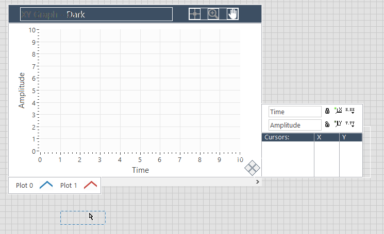This screenshot has height=234, width=384.
Task: Select the cursor movement crosshair tool
Action: tap(195, 14)
